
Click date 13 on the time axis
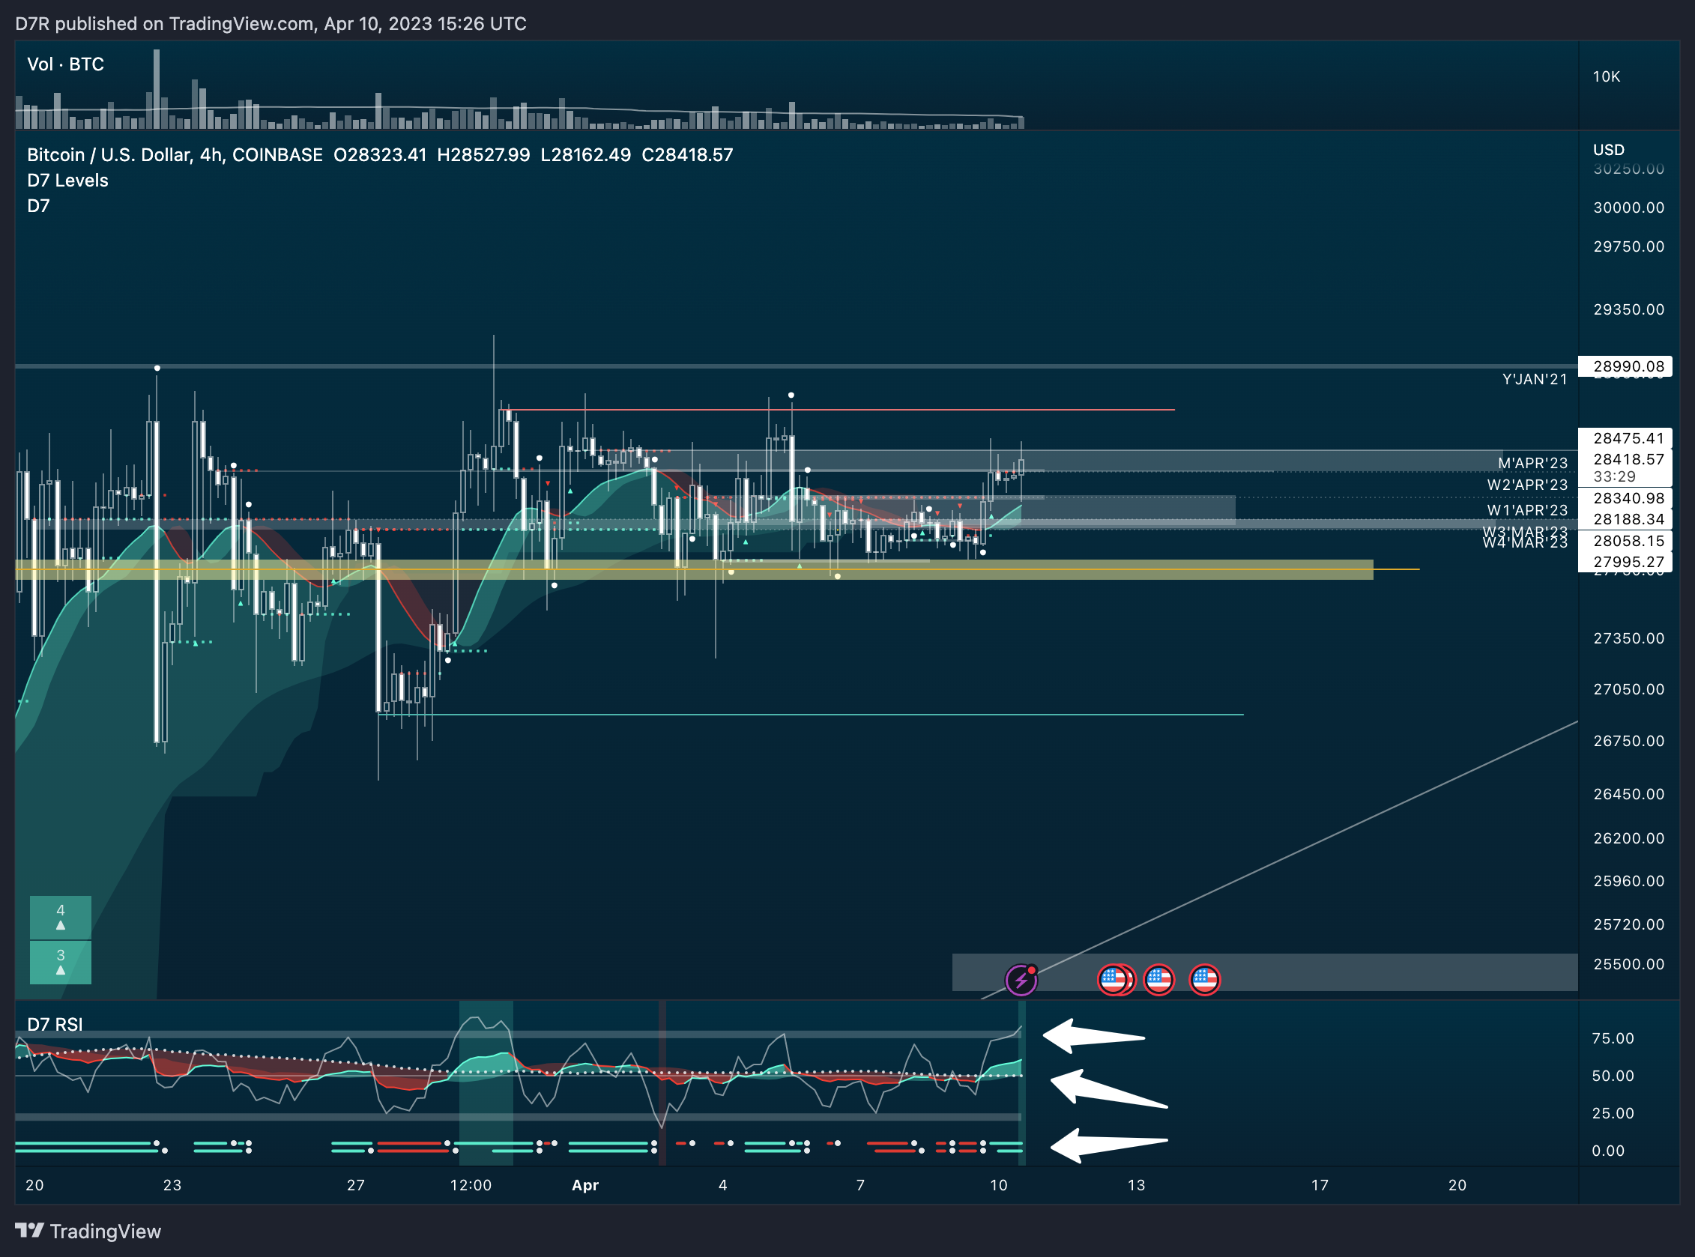1135,1186
